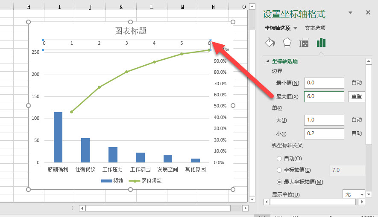Click the 自动 label beside 大 unit

[357, 120]
